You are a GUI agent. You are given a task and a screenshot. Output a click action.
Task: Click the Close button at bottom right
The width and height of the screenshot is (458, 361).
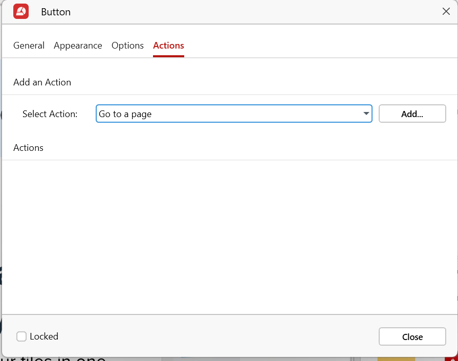(412, 337)
